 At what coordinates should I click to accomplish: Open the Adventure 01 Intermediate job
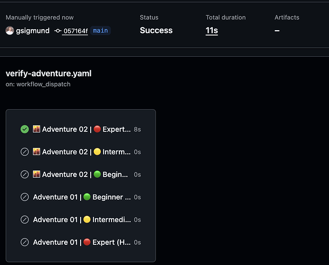click(x=81, y=220)
